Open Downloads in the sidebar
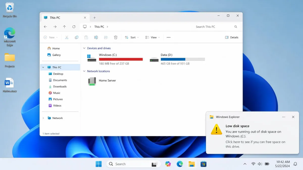The width and height of the screenshot is (303, 170). pyautogui.click(x=57, y=86)
